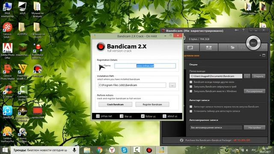
Task: Select the Adobe Photo Offer desktop icon
Action: 8,51
